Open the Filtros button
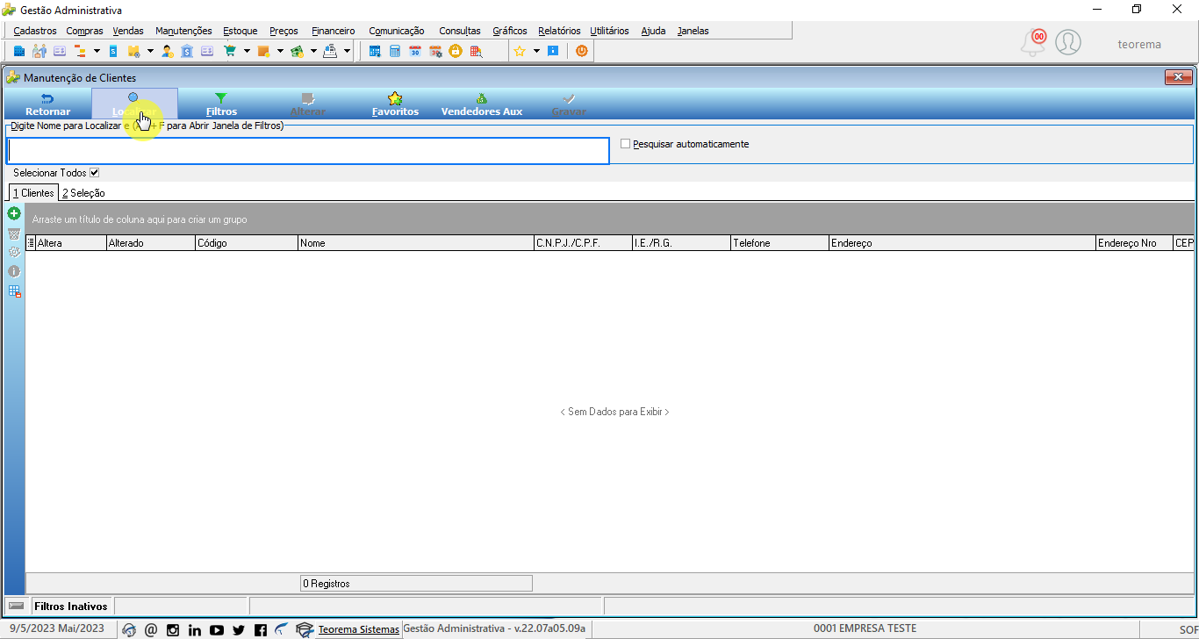Image resolution: width=1199 pixels, height=639 pixels. pyautogui.click(x=221, y=104)
